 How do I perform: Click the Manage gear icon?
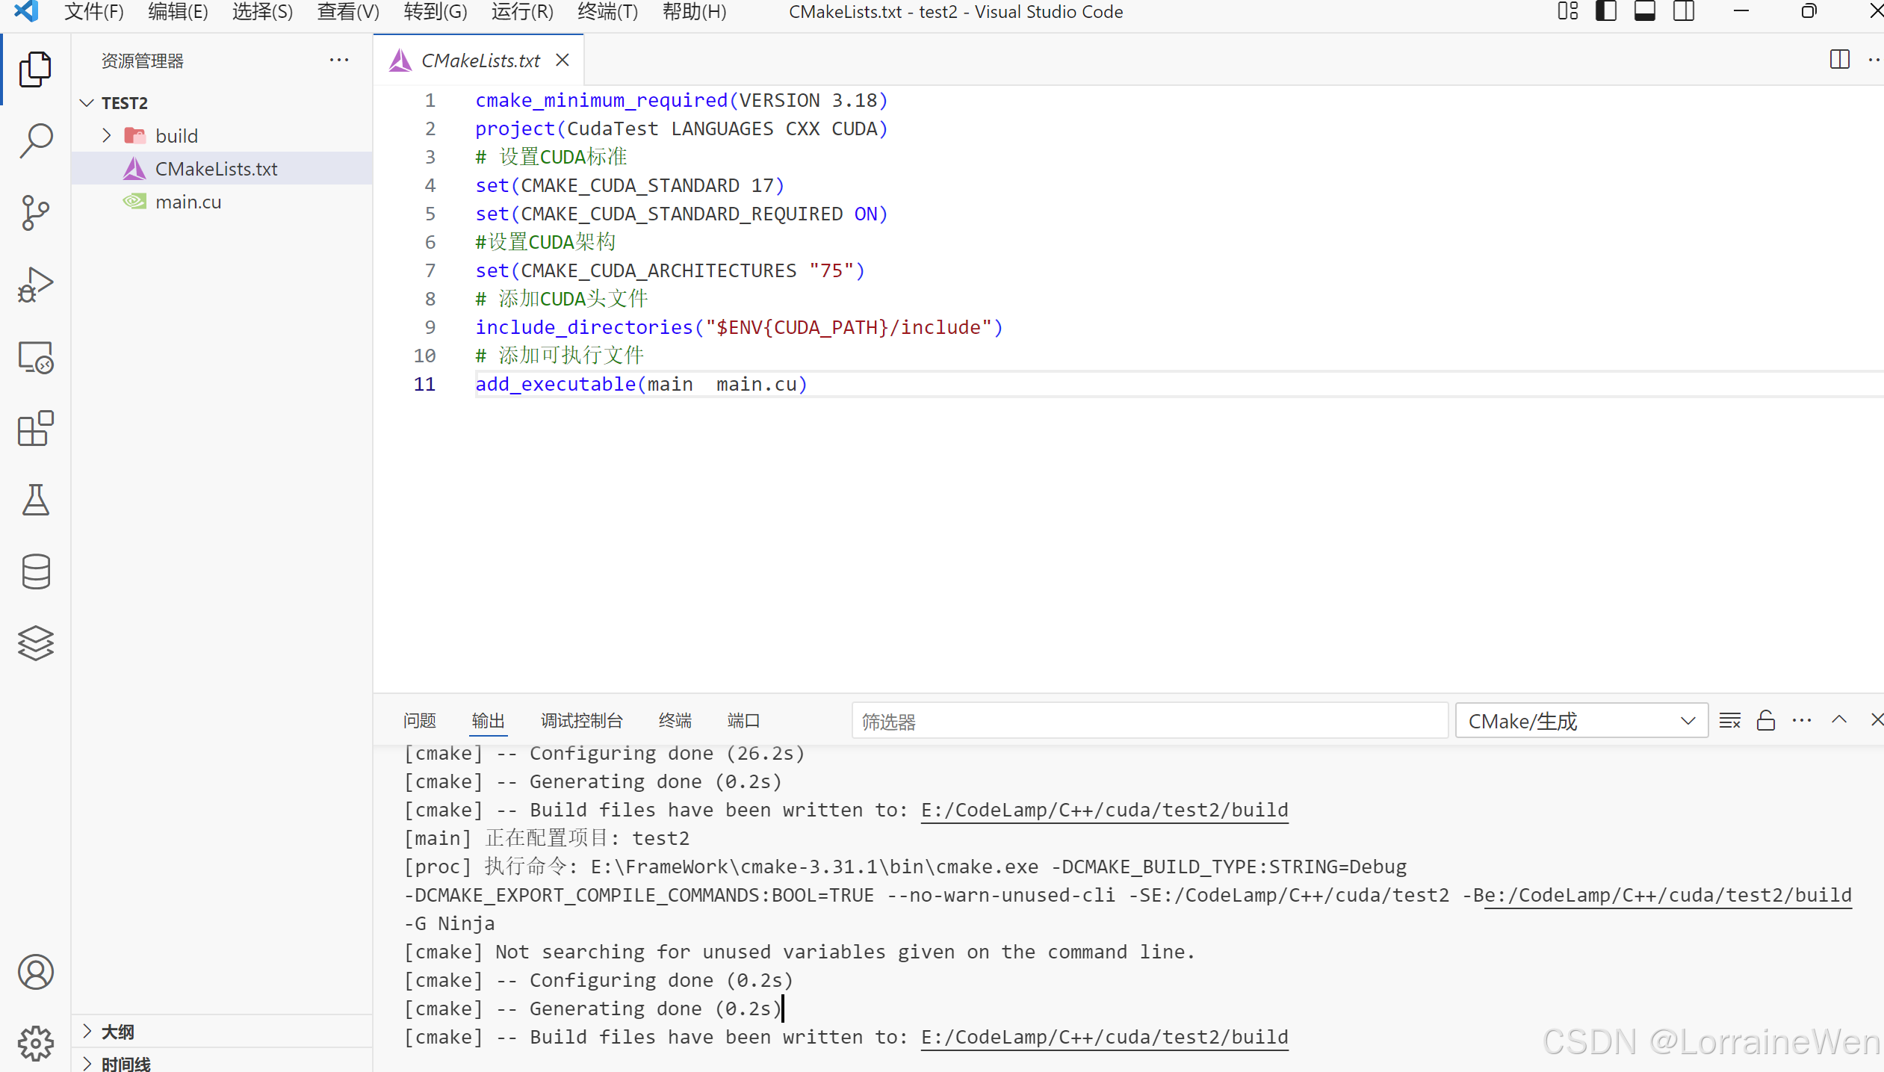click(x=35, y=1043)
